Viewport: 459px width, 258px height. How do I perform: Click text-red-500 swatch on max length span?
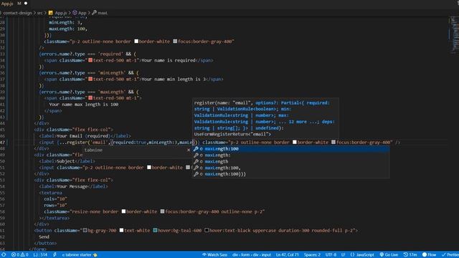pos(90,98)
